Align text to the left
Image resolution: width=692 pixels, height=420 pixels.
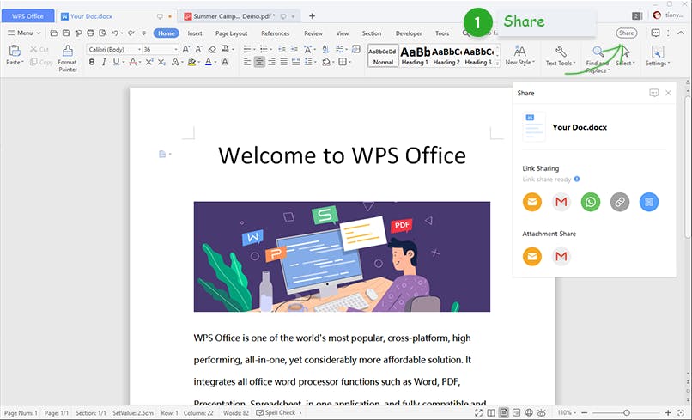pos(246,63)
